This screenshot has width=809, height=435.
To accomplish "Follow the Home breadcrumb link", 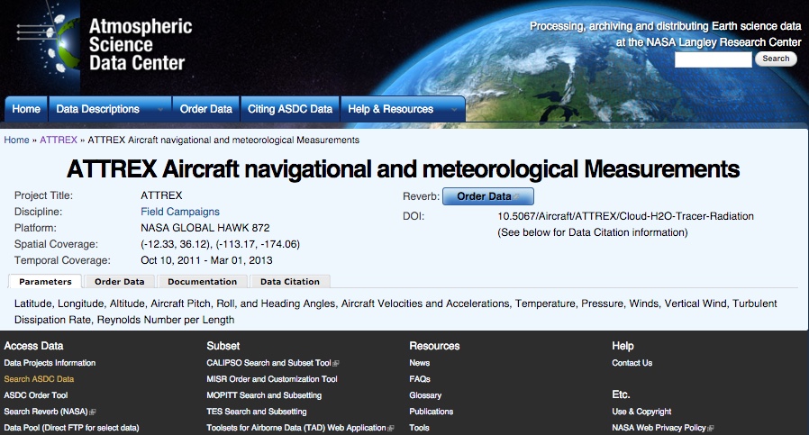I will click(x=16, y=140).
